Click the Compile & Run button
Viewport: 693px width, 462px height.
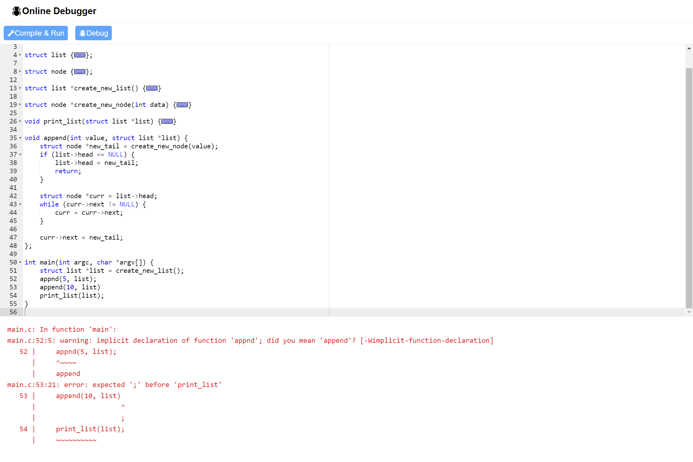click(x=36, y=33)
